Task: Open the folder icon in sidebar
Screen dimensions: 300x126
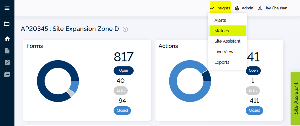Action: pyautogui.click(x=7, y=24)
